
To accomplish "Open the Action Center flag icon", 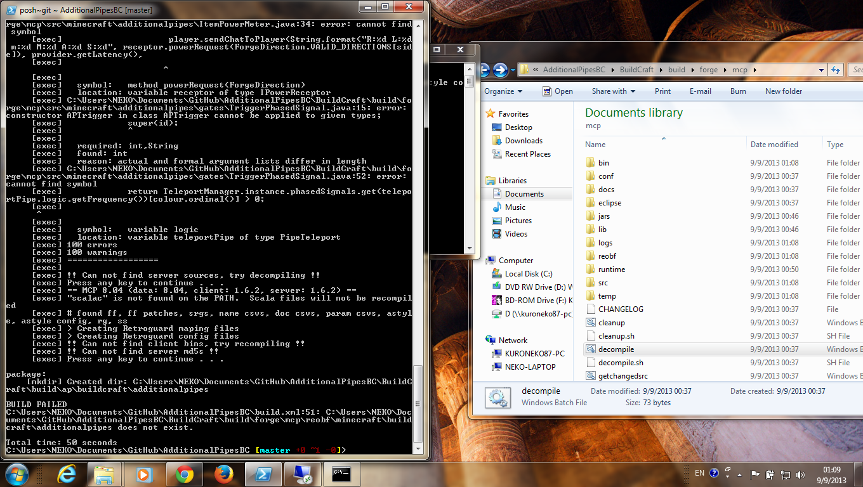I will pyautogui.click(x=755, y=474).
